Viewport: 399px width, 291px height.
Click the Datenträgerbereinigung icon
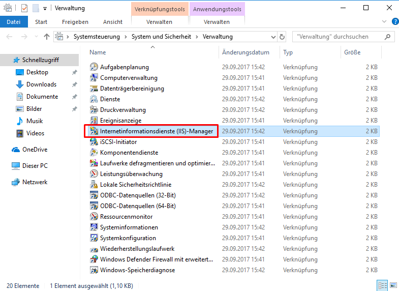point(94,89)
